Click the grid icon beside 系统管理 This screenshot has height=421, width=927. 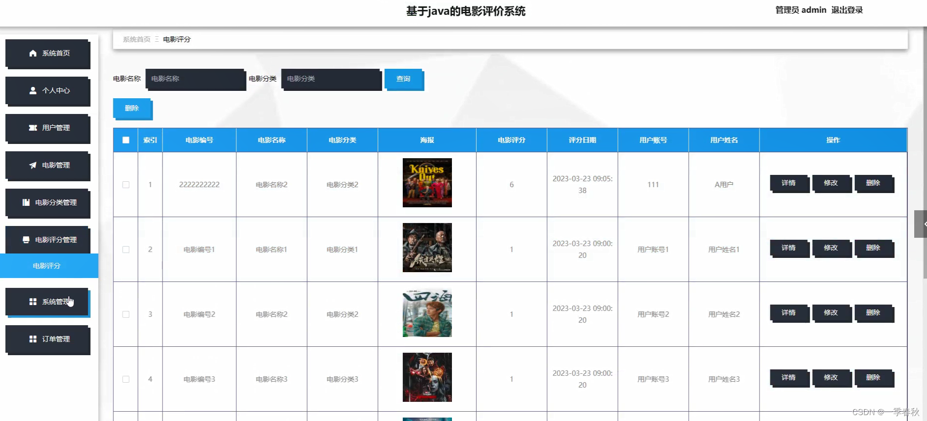point(33,302)
